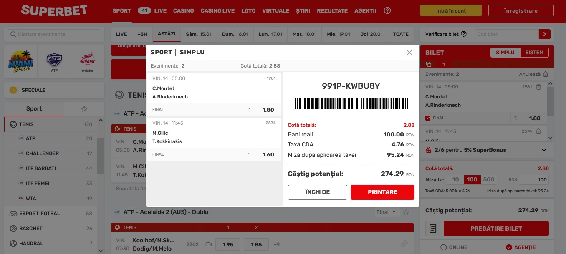Select the Tenis sport icon in sidebar
The width and height of the screenshot is (566, 254).
pyautogui.click(x=13, y=124)
